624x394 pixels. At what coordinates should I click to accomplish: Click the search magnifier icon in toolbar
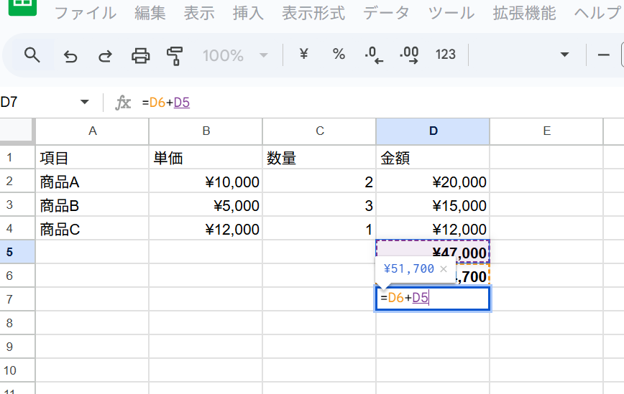pos(32,55)
